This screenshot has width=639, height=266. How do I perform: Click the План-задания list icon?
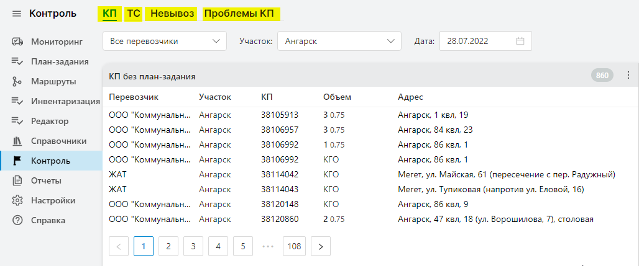pos(17,61)
